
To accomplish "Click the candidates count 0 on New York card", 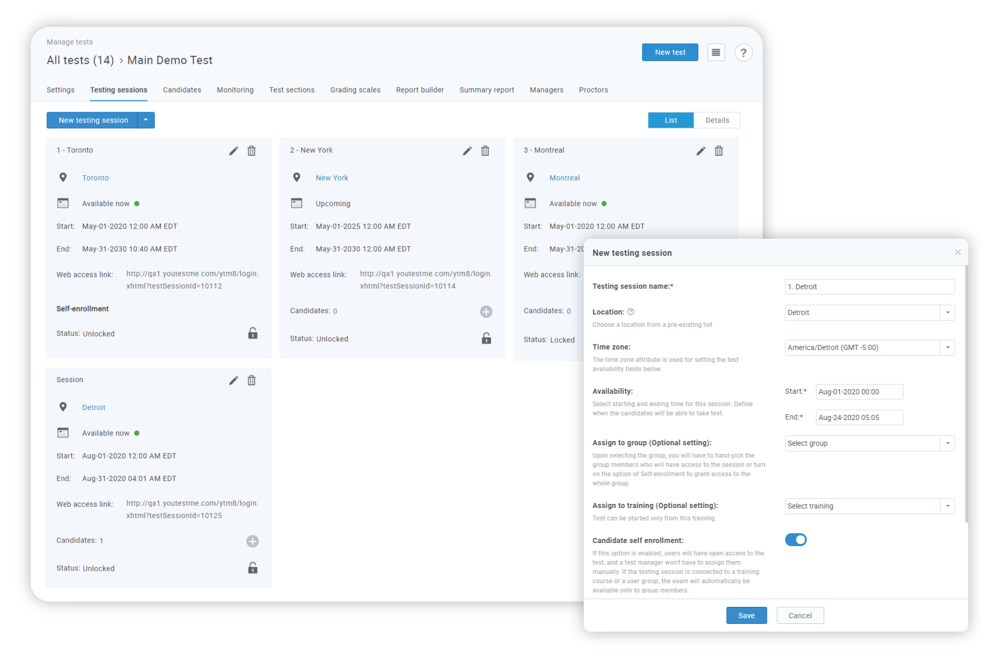I will click(x=335, y=311).
